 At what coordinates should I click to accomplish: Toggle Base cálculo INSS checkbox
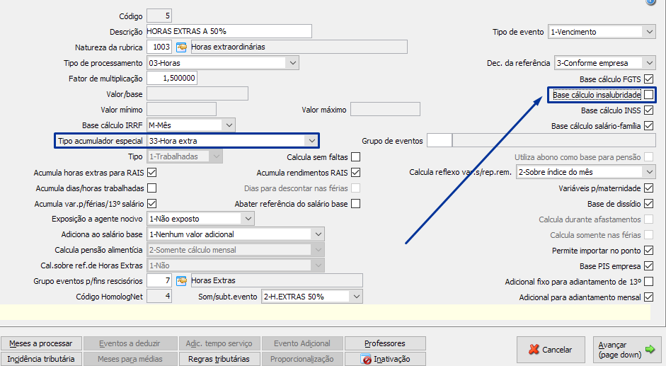click(x=648, y=110)
